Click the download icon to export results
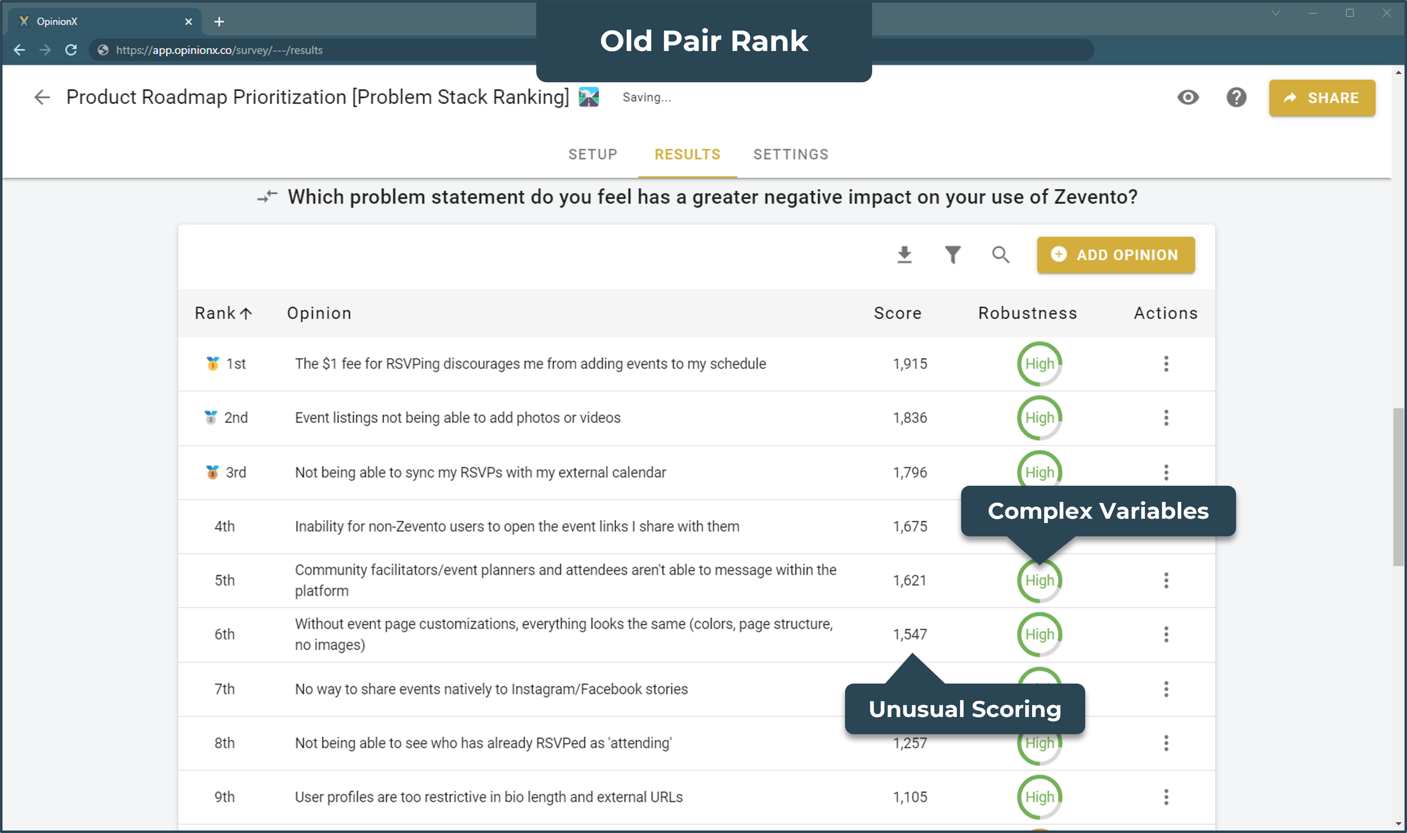 point(905,255)
